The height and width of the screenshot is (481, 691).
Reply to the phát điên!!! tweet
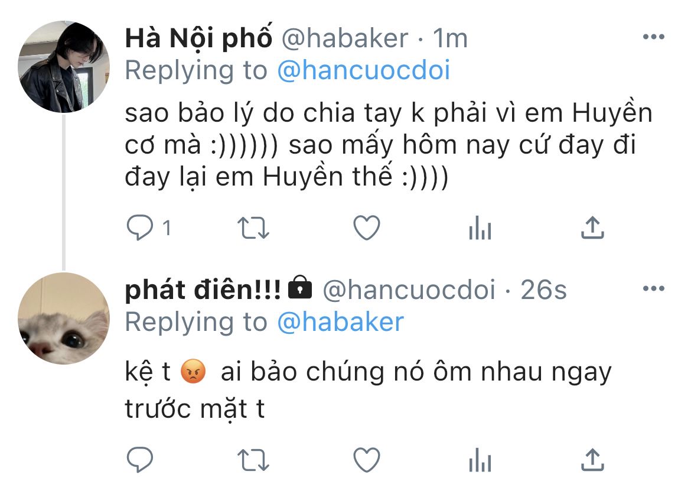[x=140, y=460]
